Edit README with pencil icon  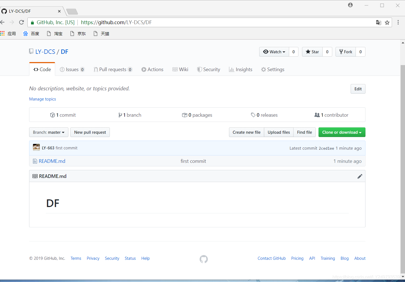click(x=360, y=176)
